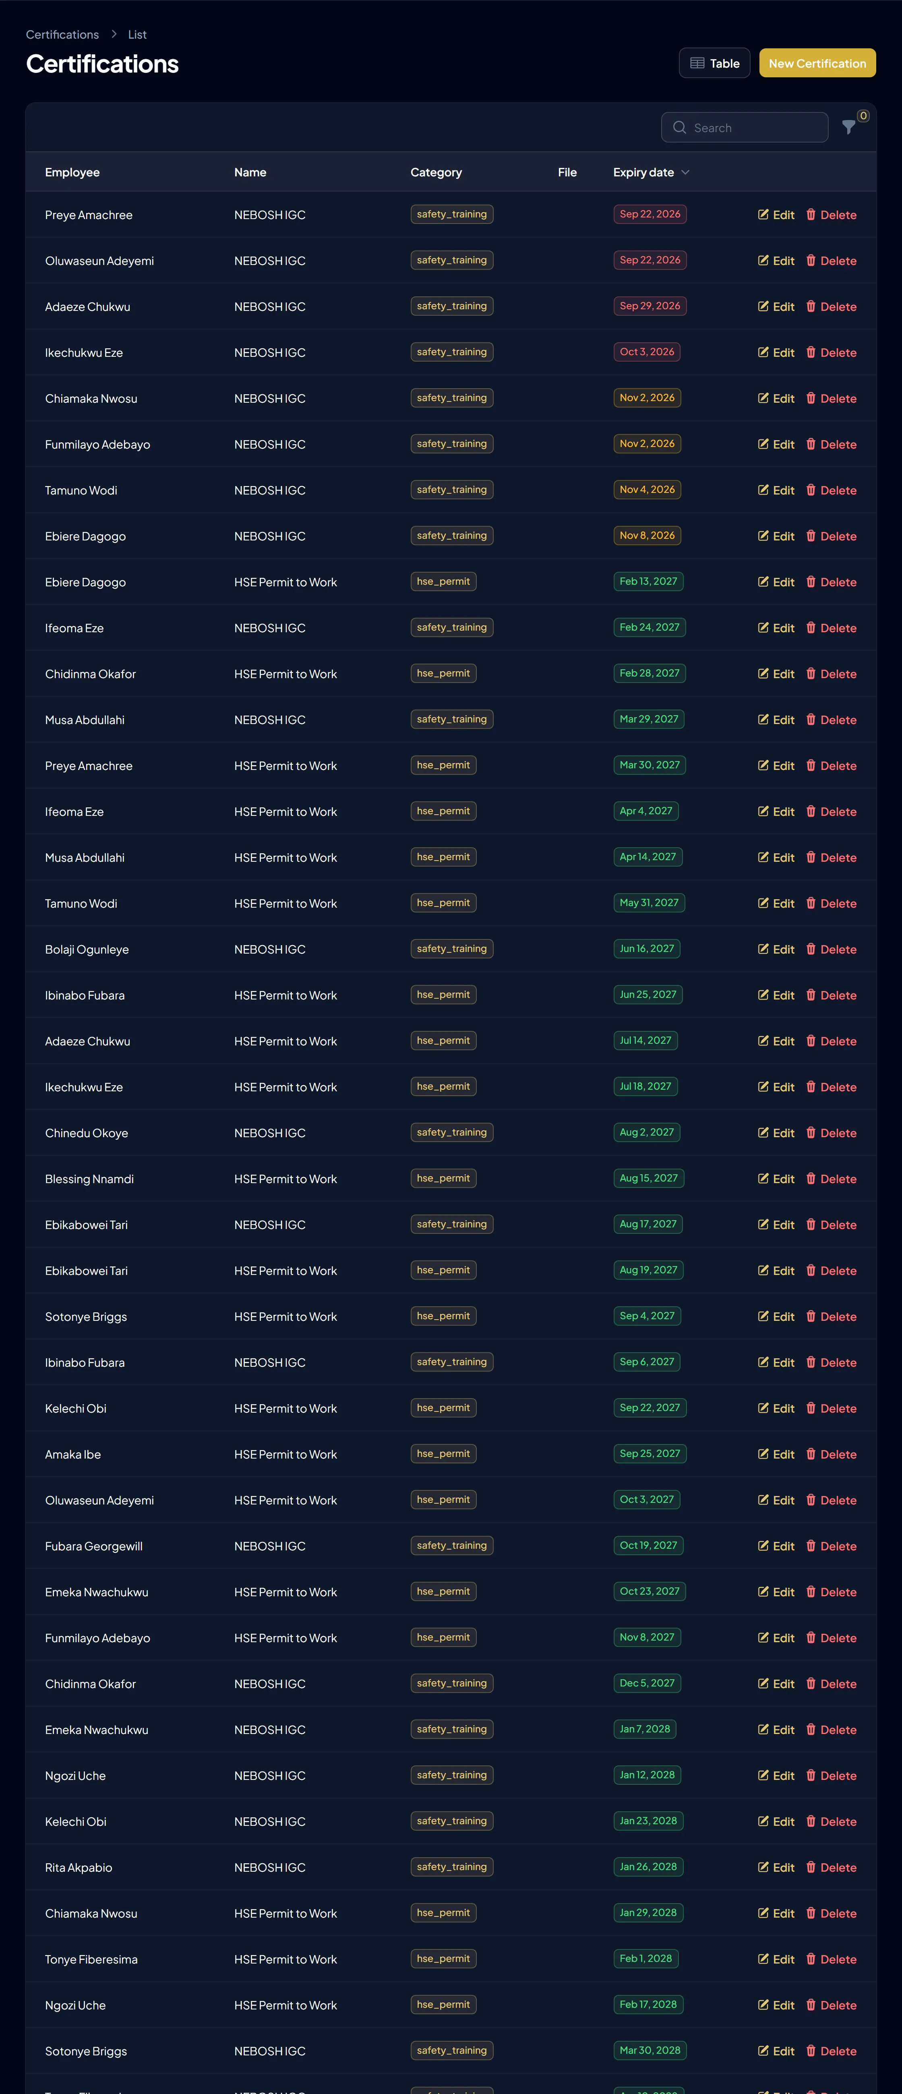This screenshot has width=902, height=2094.
Task: Edit Fubara Georgewill's NEBOSH IGC certification
Action: click(776, 1547)
